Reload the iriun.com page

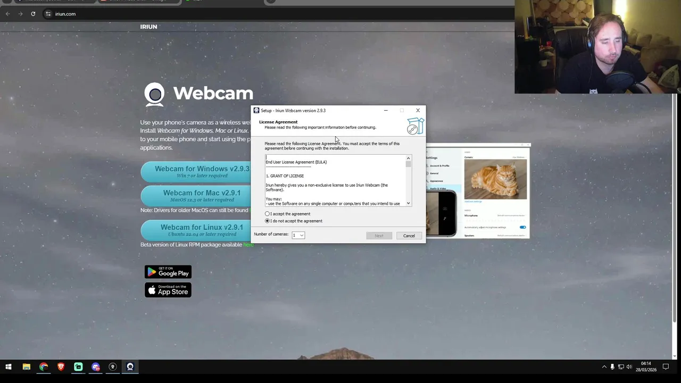point(33,14)
